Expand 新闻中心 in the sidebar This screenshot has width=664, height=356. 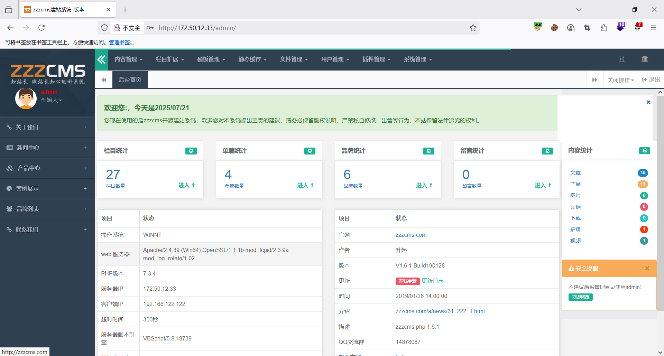tap(47, 148)
